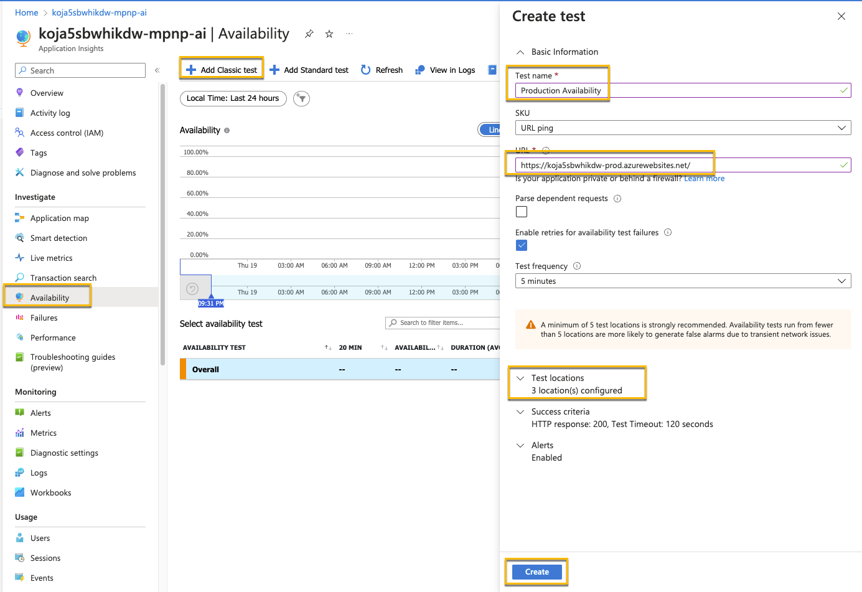Click the Failures icon
Screen dimensions: 862x592
20,317
